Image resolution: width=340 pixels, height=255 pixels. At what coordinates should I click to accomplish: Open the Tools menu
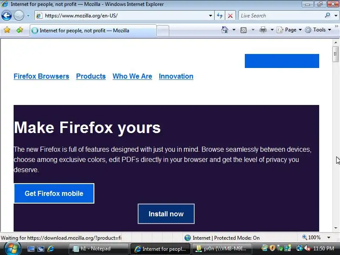tap(318, 30)
